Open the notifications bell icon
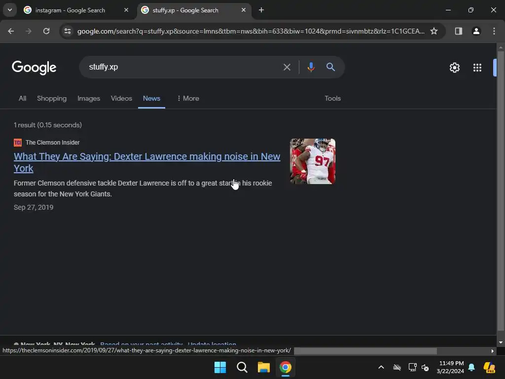The image size is (505, 379). coord(471,367)
